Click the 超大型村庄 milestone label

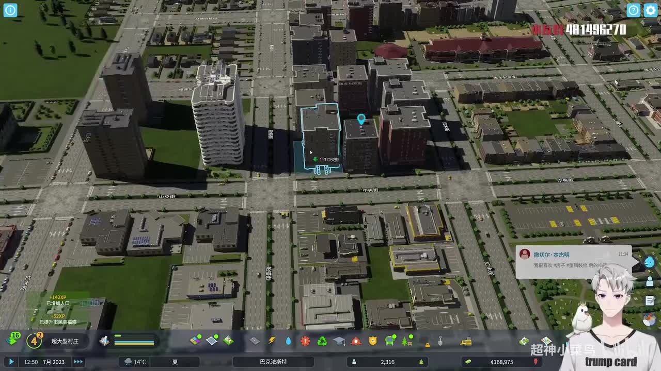coord(65,341)
